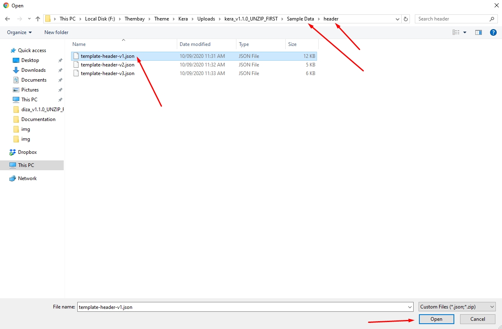Sort by Date modified column header
502x329 pixels.
[195, 44]
